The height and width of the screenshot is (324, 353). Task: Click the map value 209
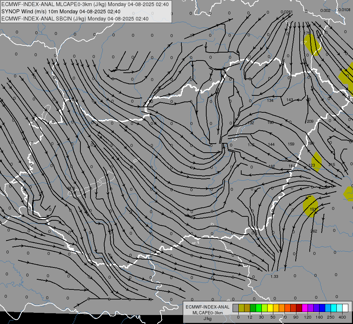click(x=310, y=121)
